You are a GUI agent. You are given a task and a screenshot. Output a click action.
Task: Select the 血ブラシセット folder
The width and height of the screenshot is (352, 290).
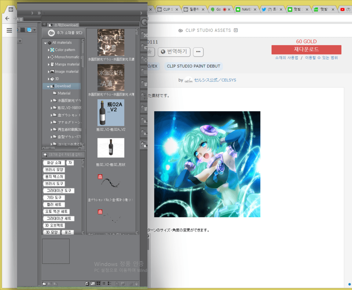click(69, 115)
